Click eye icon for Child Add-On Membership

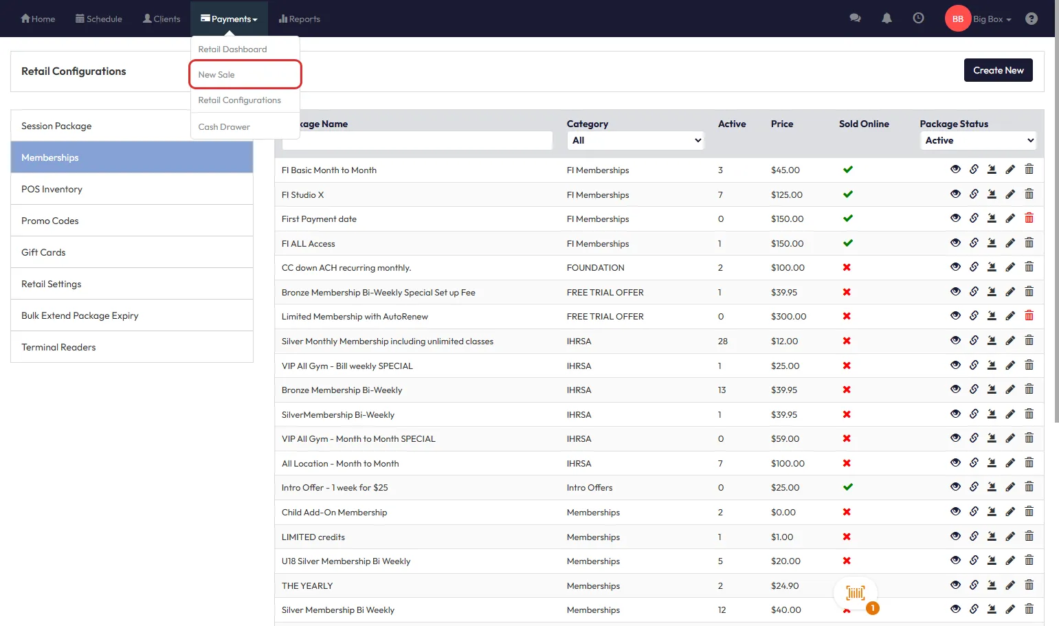[955, 512]
